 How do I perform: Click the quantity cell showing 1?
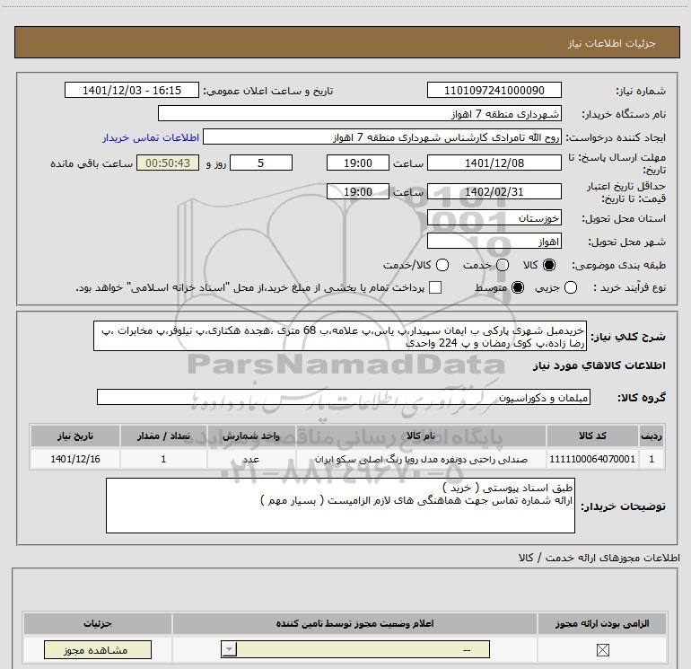coord(163,459)
